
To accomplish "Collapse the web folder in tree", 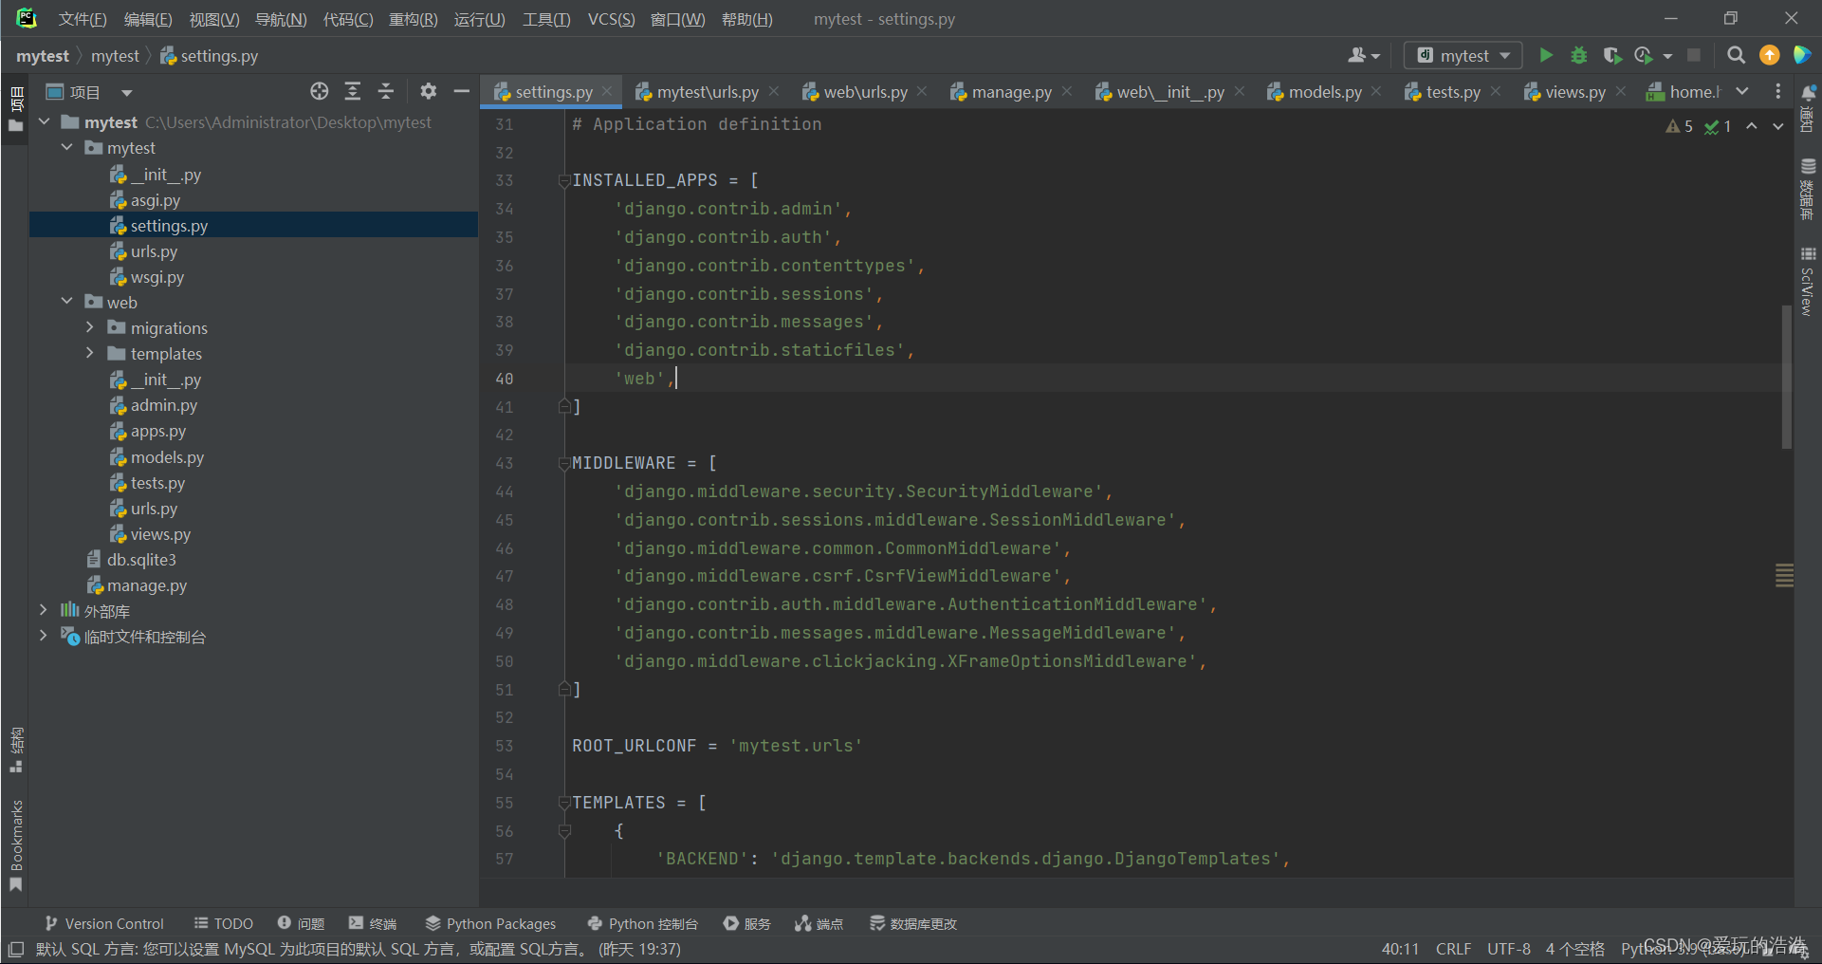I will tap(66, 302).
